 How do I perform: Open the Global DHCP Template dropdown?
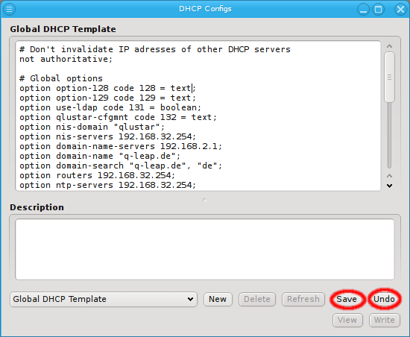[104, 299]
